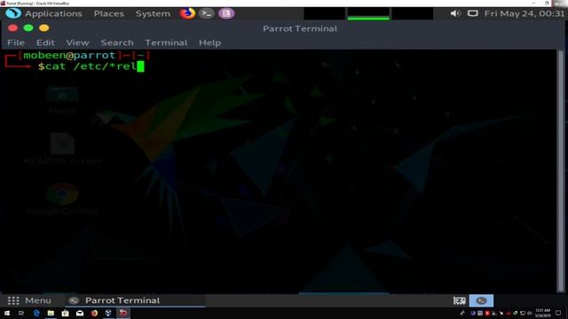Select Parrot Terminal in bottom window list

coord(135,300)
